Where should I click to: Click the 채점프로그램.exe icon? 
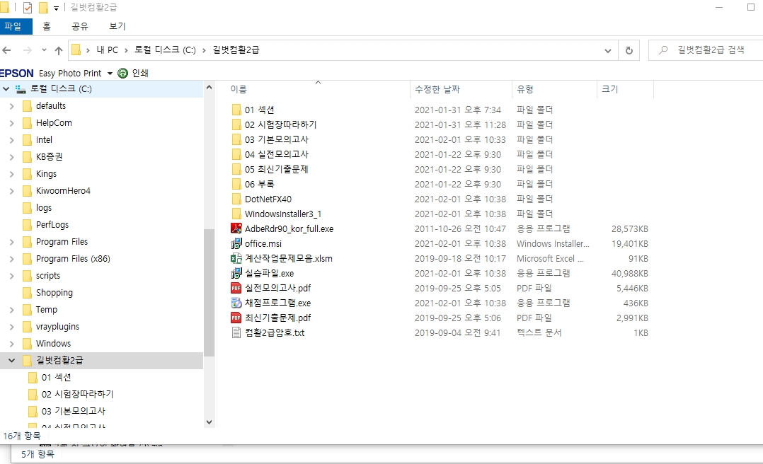pos(236,303)
